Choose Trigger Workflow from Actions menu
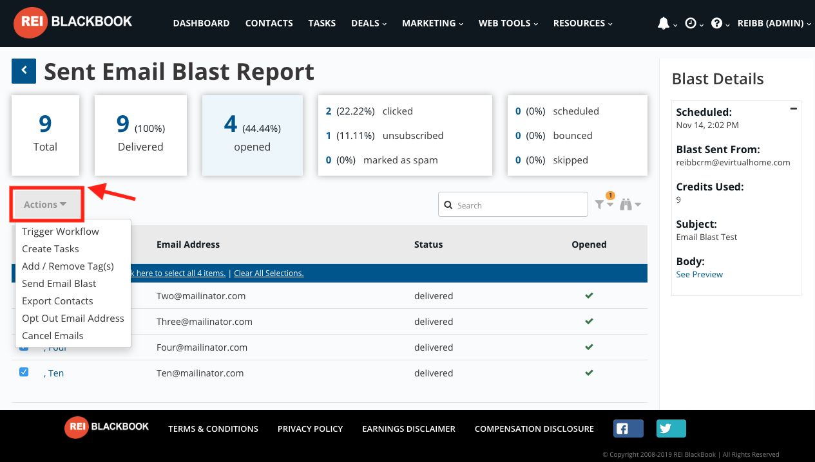The height and width of the screenshot is (462, 815). pyautogui.click(x=61, y=232)
